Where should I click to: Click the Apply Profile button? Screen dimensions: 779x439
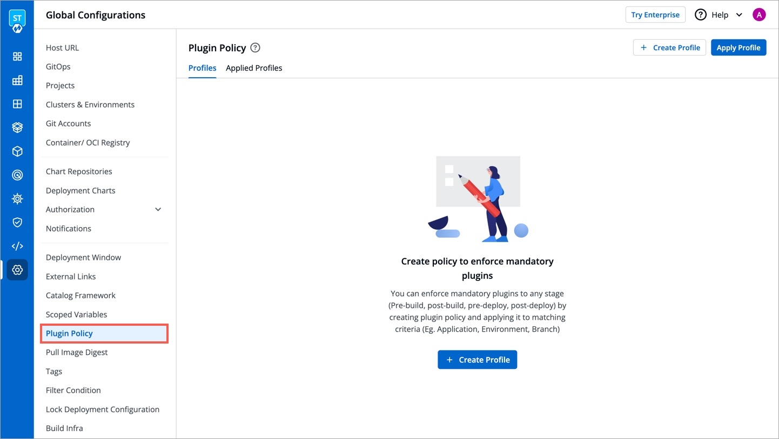(738, 47)
